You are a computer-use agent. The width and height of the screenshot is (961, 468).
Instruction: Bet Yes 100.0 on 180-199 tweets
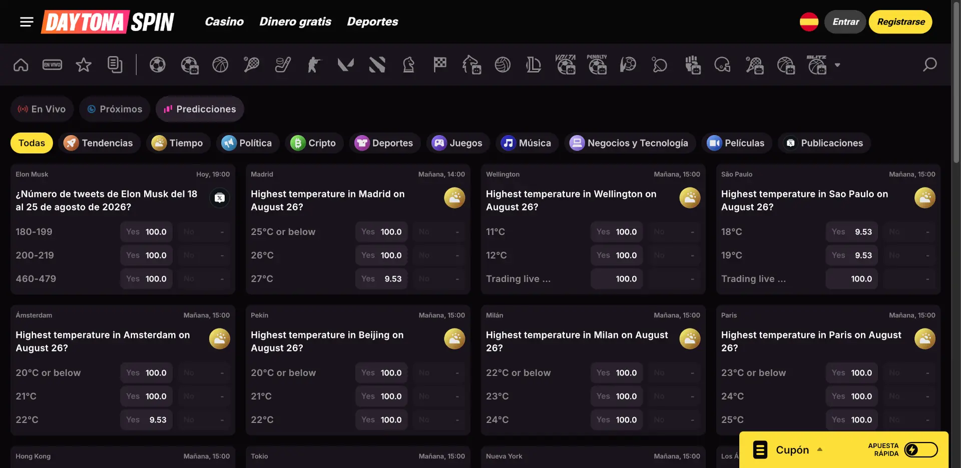point(146,231)
